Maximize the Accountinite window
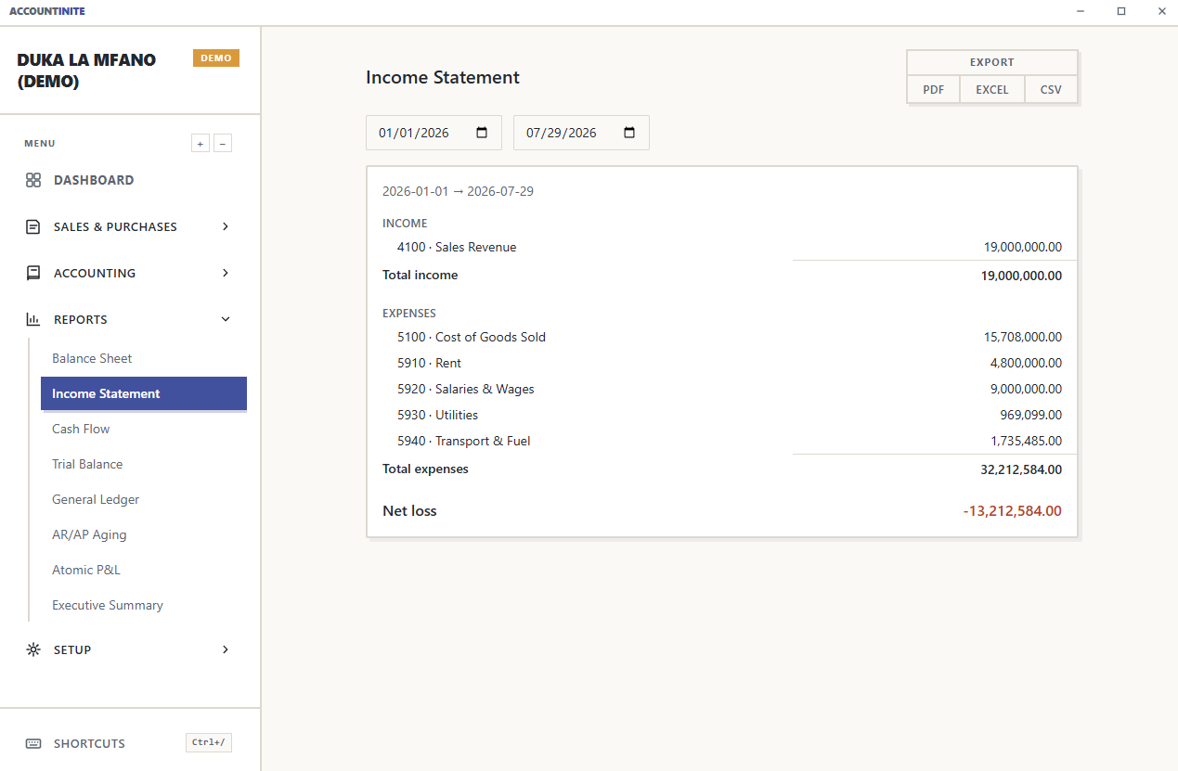The width and height of the screenshot is (1178, 771). click(x=1121, y=11)
